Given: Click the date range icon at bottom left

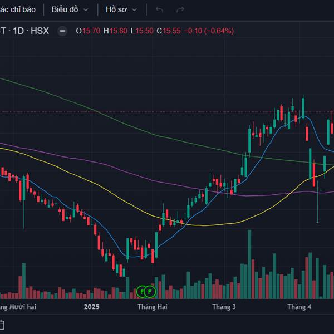Looking at the screenshot, I should pyautogui.click(x=2, y=325).
